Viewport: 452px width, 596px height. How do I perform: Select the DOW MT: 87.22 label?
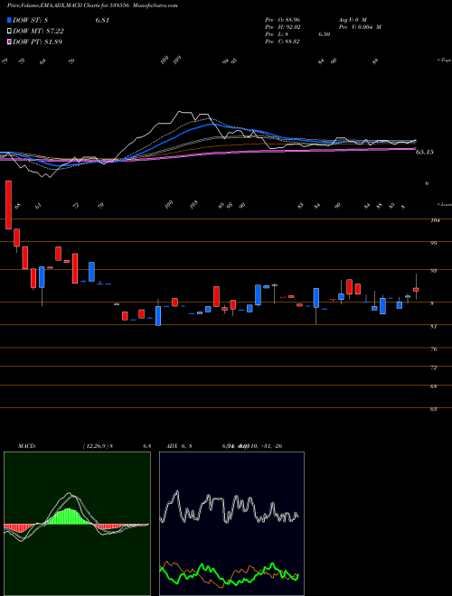[38, 32]
